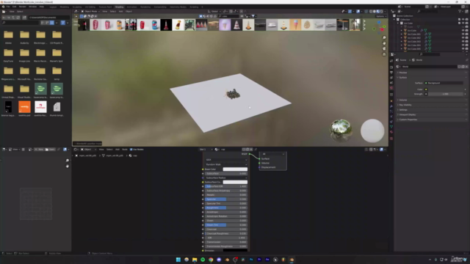The height and width of the screenshot is (264, 470).
Task: Open Windows Start button in taskbar
Action: point(178,260)
